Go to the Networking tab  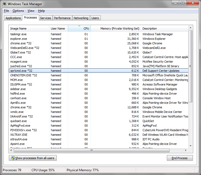(x=81, y=18)
